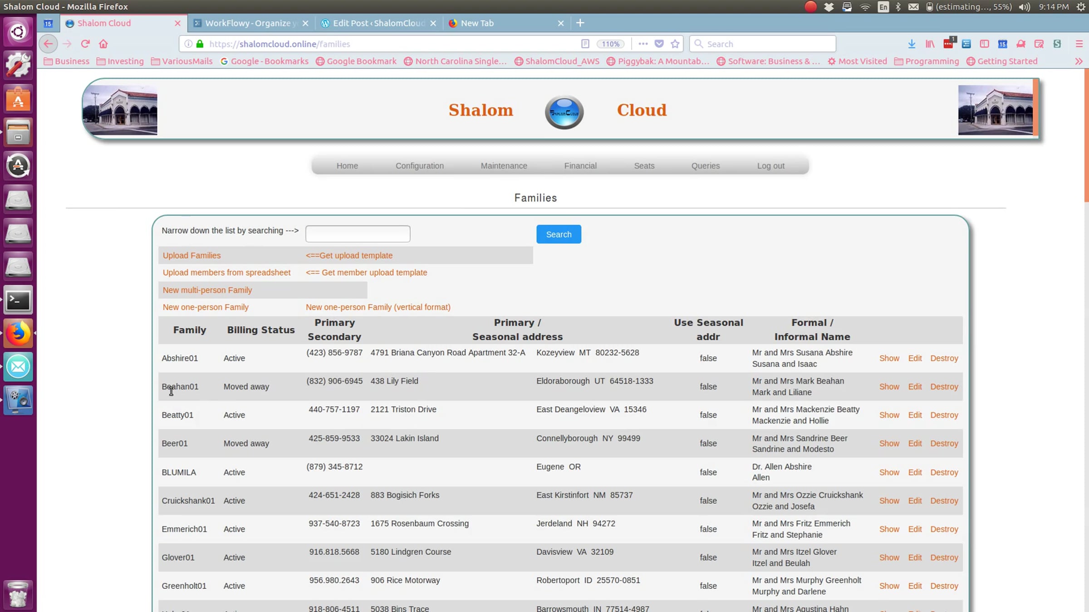Destroy the Beatty01 family
The width and height of the screenshot is (1089, 612).
[x=944, y=415]
